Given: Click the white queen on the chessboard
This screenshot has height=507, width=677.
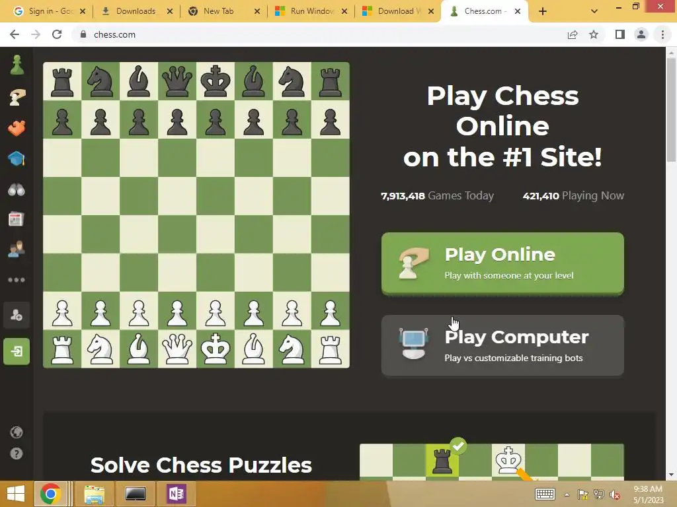Looking at the screenshot, I should 177,349.
